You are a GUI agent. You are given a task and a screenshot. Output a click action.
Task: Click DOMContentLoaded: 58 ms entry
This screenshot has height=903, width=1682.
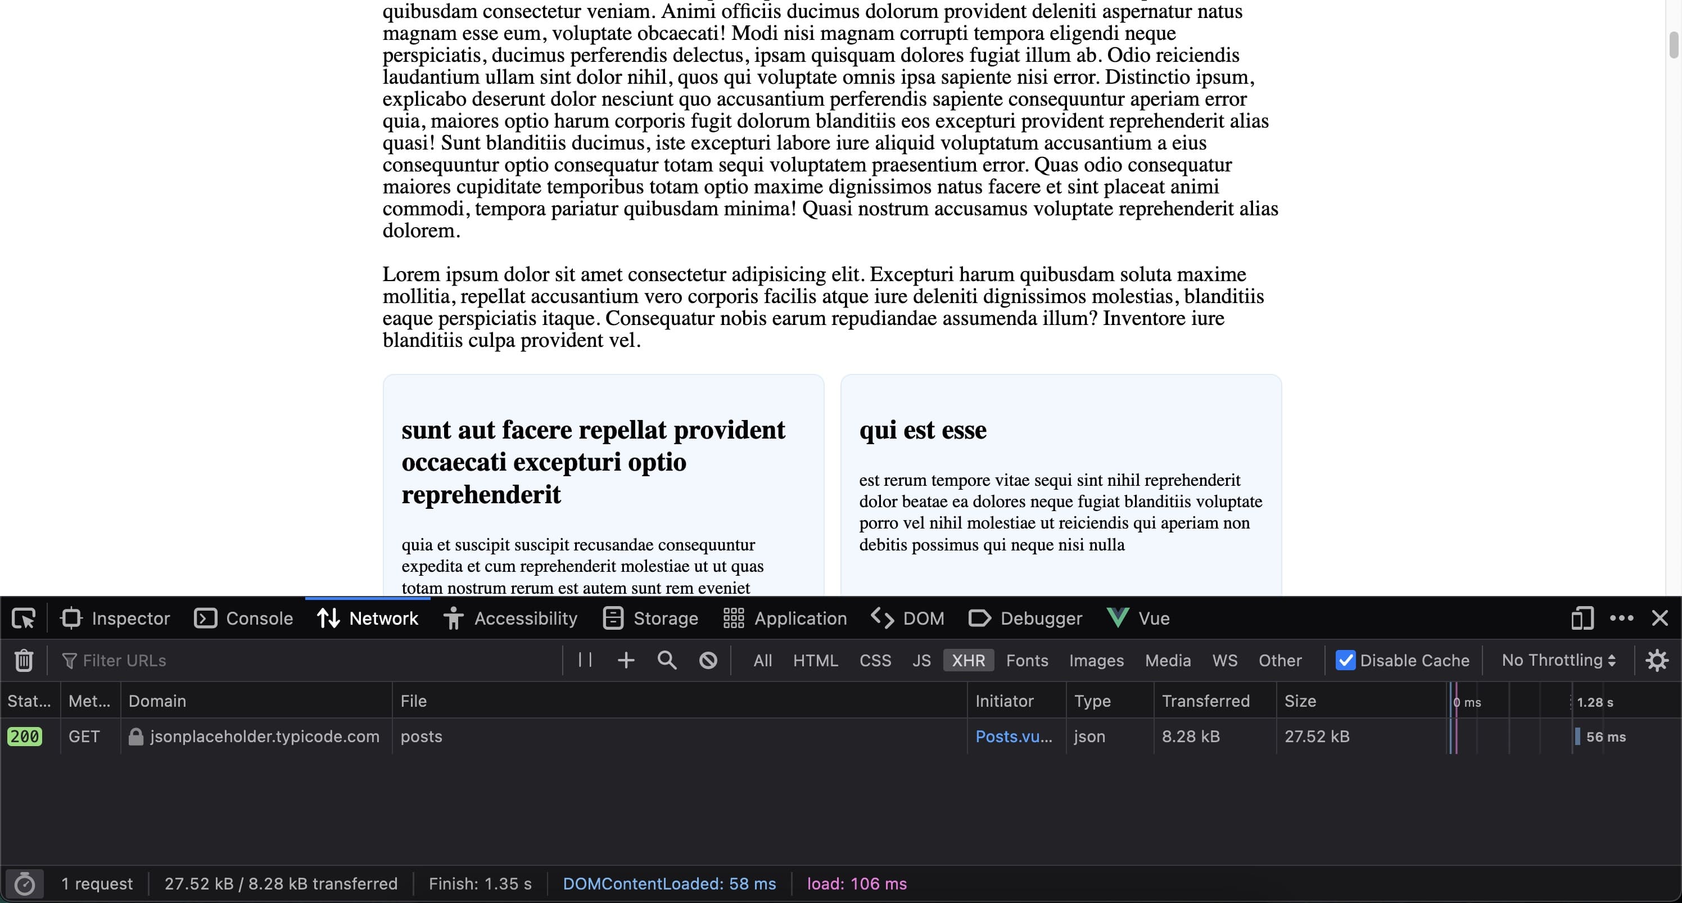pyautogui.click(x=670, y=883)
